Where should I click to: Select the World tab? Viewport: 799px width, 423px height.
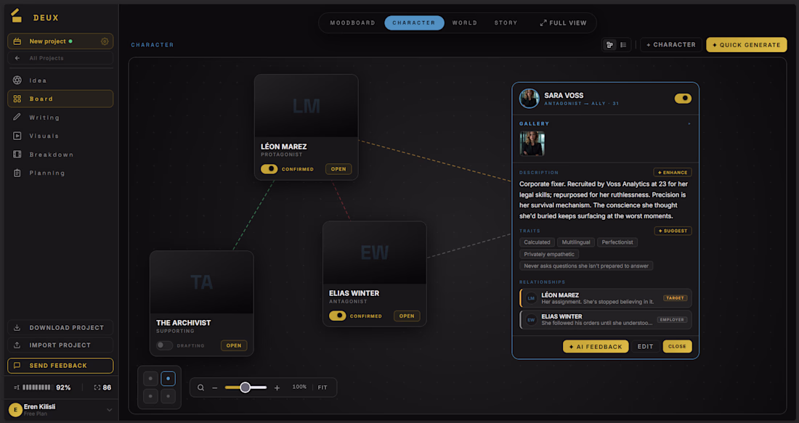pyautogui.click(x=465, y=23)
